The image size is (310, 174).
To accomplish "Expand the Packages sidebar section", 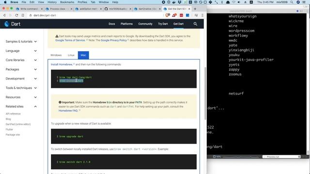I will pos(21,69).
